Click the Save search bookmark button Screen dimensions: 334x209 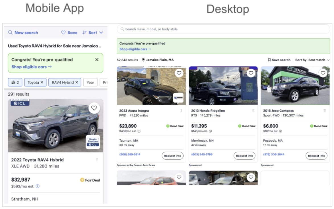click(279, 60)
